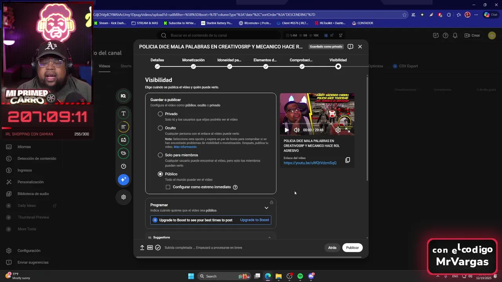Collapse the Suggestions section
The image size is (502, 282).
[269, 237]
